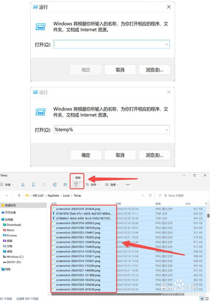Click the Paste clipboard icon in the toolbar
The image size is (210, 301).
point(44,184)
